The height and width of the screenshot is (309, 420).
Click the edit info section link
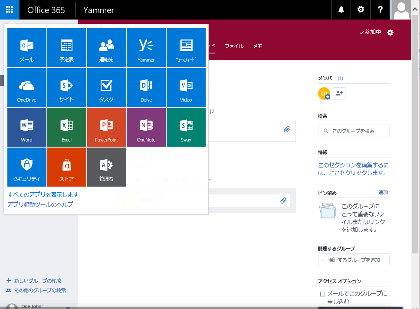click(353, 169)
